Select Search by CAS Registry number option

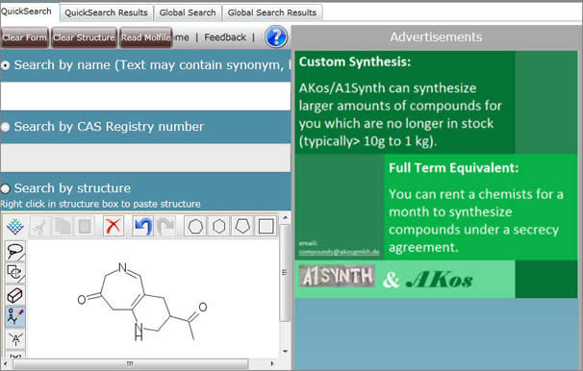click(x=5, y=127)
